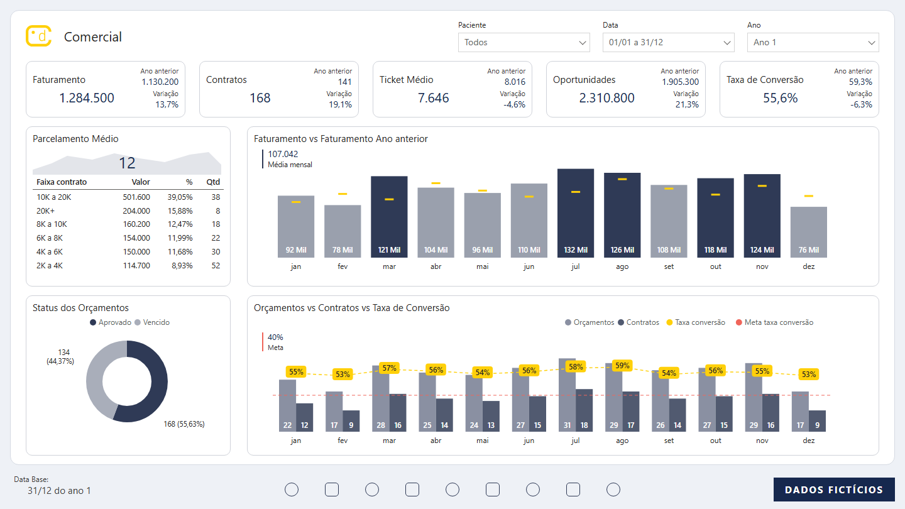Select Vencido legend item in Status chart
905x509 pixels.
click(152, 322)
